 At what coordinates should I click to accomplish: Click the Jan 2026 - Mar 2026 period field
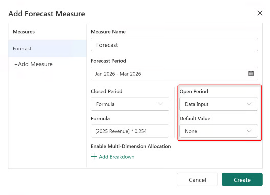point(169,74)
